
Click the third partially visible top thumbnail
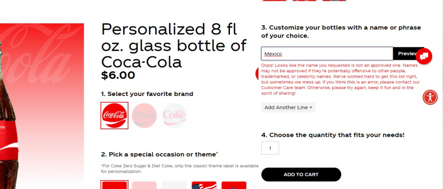[335, 0]
